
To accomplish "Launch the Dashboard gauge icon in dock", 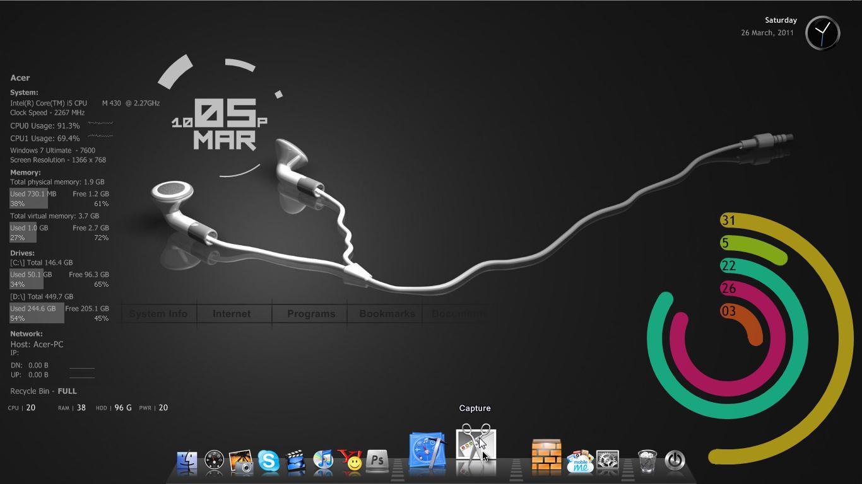I will 215,462.
